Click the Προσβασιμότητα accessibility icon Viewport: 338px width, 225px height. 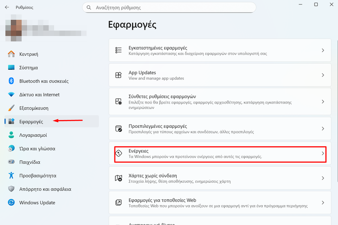click(x=12, y=175)
